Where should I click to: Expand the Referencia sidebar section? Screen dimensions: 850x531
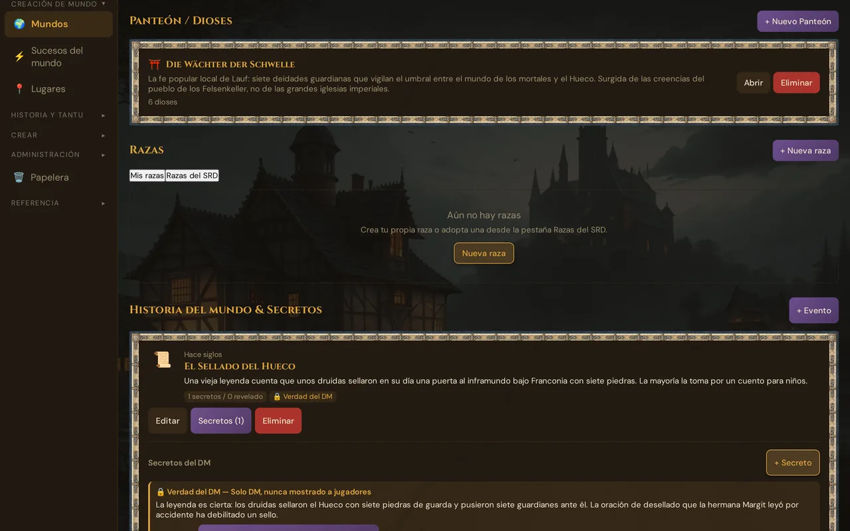point(58,203)
